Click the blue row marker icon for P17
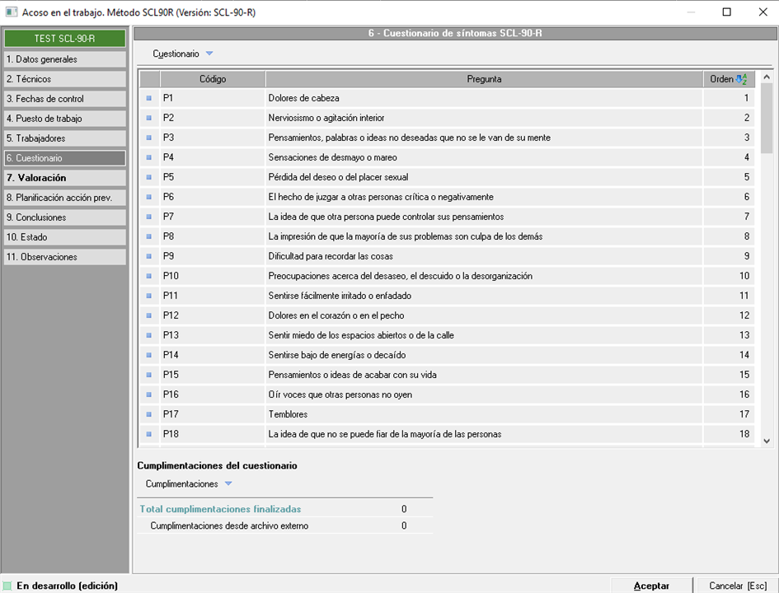This screenshot has height=593, width=779. coord(149,414)
